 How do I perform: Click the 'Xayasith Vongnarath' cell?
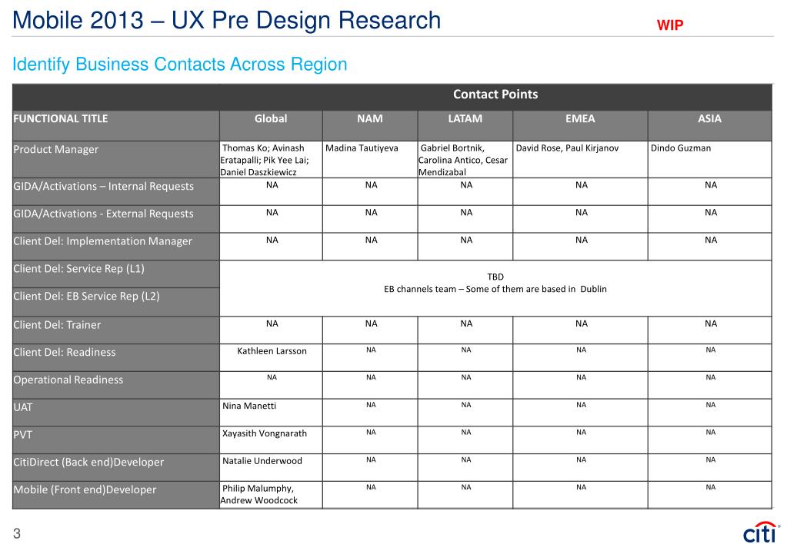coord(271,440)
